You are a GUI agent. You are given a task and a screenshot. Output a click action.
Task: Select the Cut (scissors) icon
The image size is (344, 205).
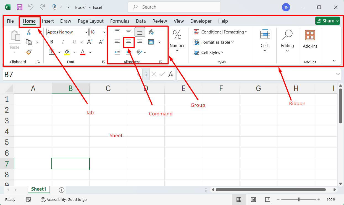tap(28, 32)
